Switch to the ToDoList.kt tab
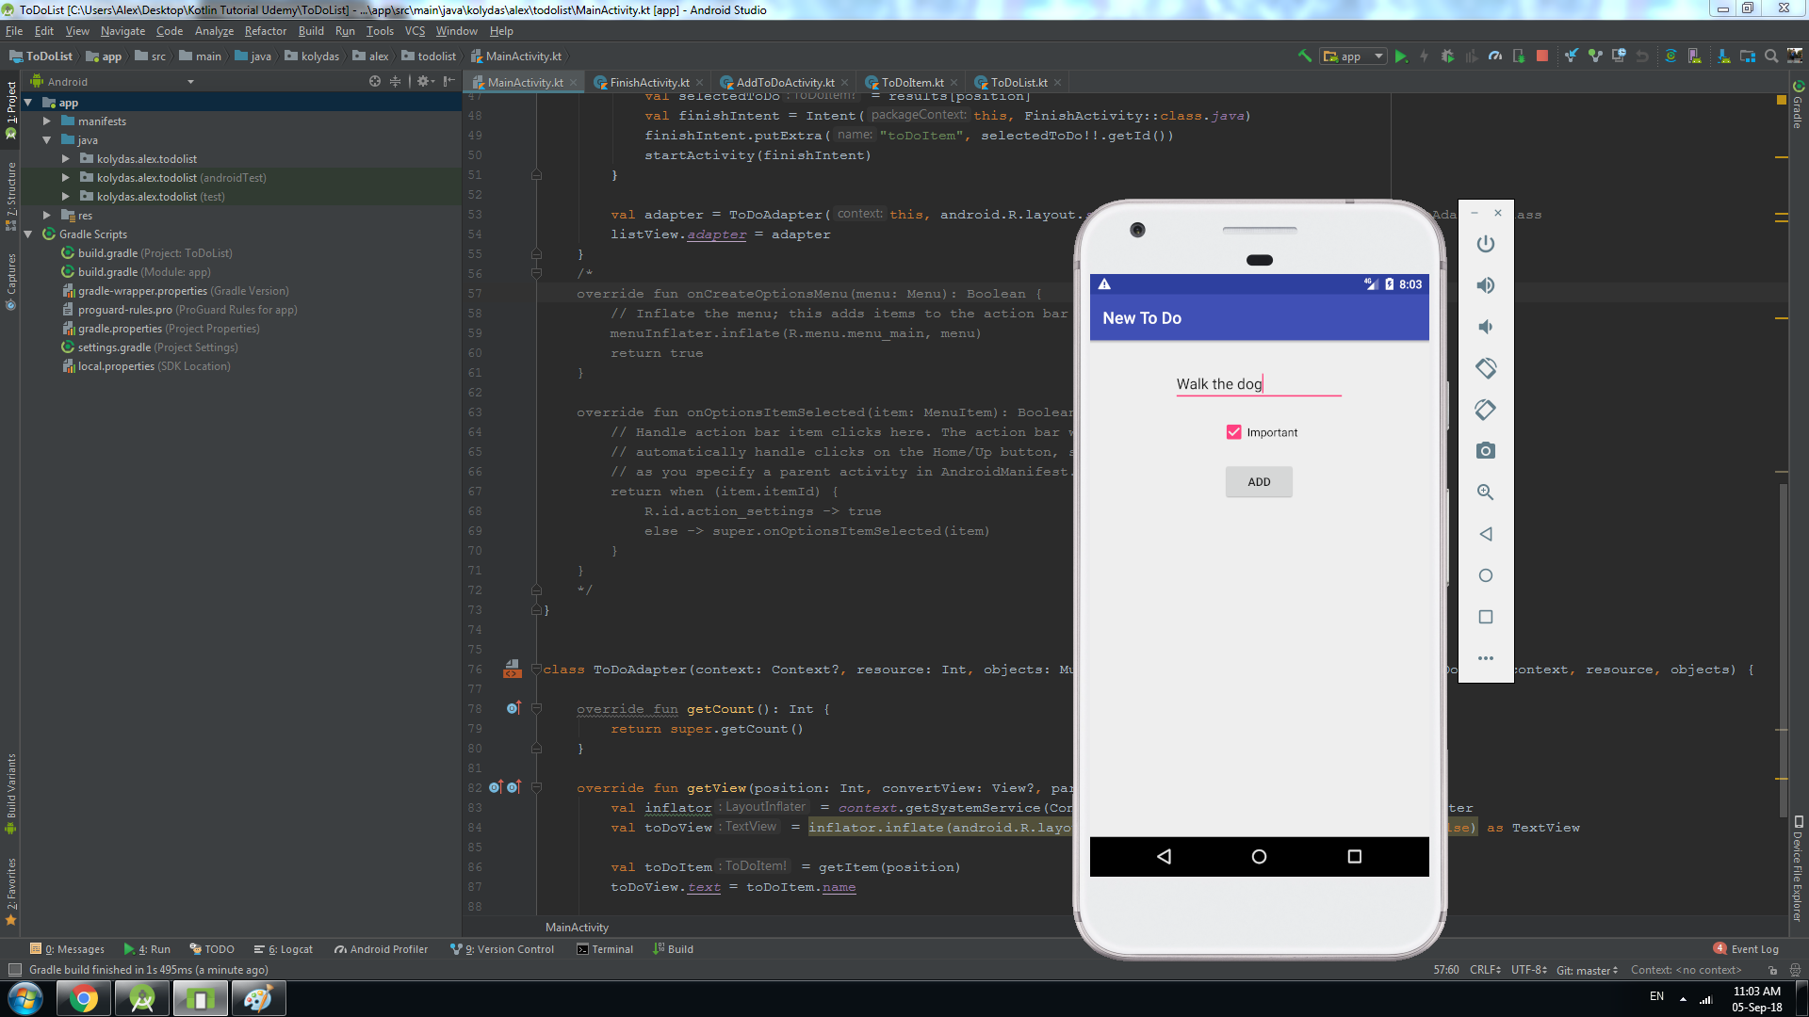 pyautogui.click(x=1019, y=83)
